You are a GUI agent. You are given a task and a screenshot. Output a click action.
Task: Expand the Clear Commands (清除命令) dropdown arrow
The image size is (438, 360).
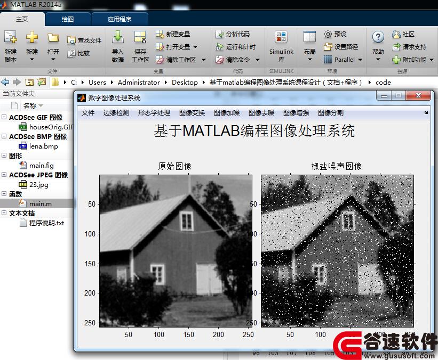tap(258, 60)
